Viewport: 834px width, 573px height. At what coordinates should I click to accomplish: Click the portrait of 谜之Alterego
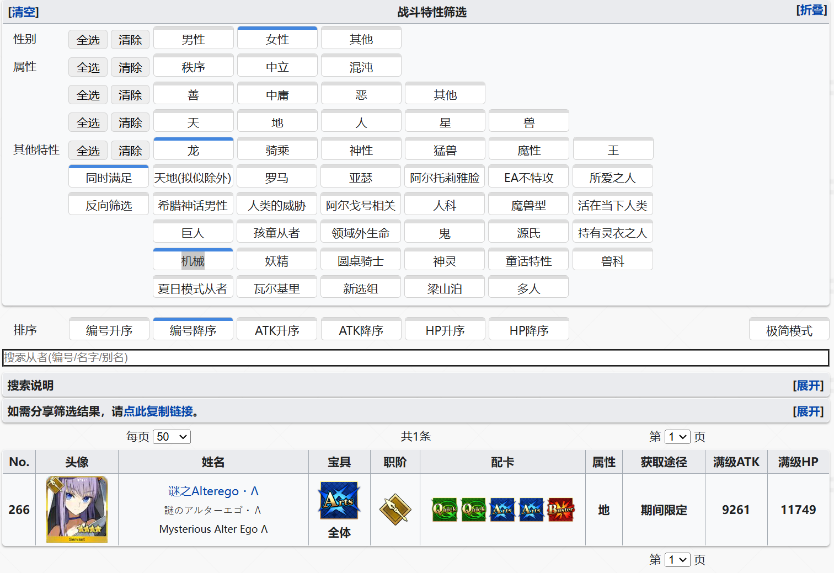click(77, 510)
